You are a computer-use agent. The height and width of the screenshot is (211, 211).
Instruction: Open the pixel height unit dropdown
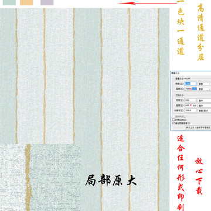click(205, 89)
